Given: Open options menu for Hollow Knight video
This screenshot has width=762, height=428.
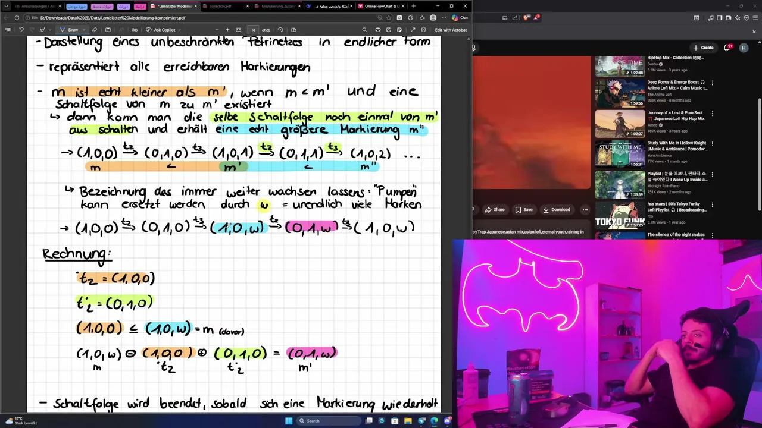Looking at the screenshot, I should pos(712,143).
